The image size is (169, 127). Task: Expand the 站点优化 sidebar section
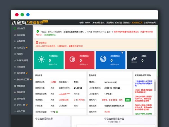pyautogui.click(x=22, y=48)
